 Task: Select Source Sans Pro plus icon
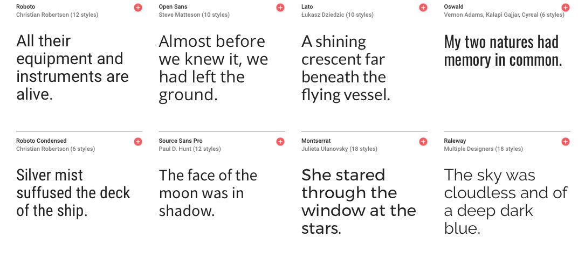(280, 142)
